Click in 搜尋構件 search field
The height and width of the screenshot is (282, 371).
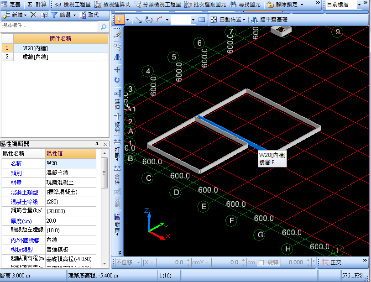tap(50, 26)
